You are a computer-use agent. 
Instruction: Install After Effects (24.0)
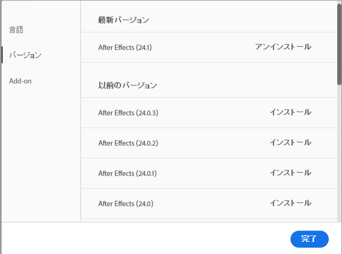(x=290, y=203)
